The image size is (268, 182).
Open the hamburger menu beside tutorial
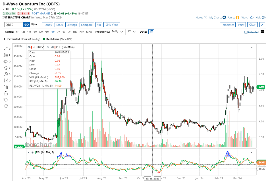262,32
